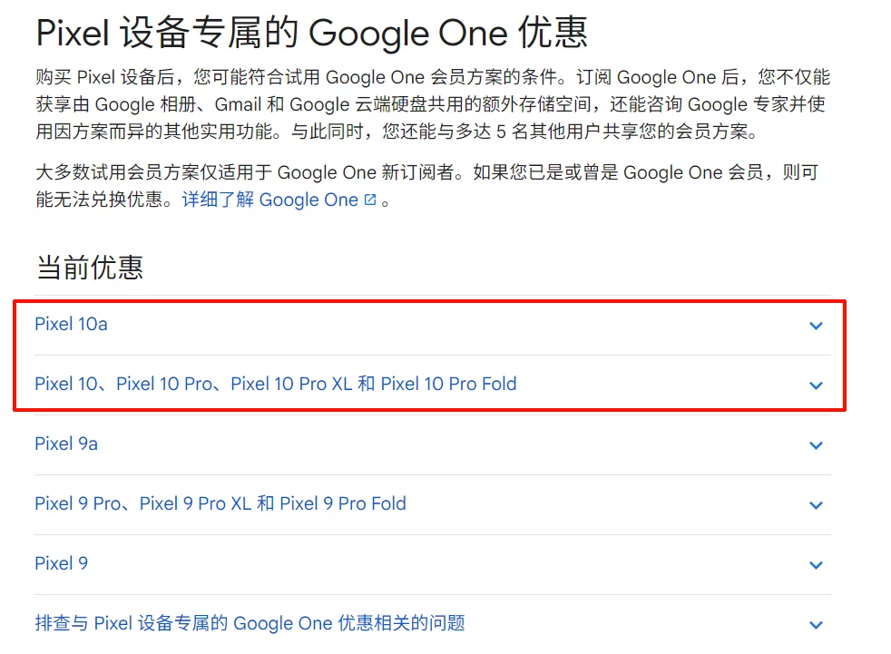
Task: Click the Pixel 10 Pro XL text in second row
Action: tap(290, 384)
